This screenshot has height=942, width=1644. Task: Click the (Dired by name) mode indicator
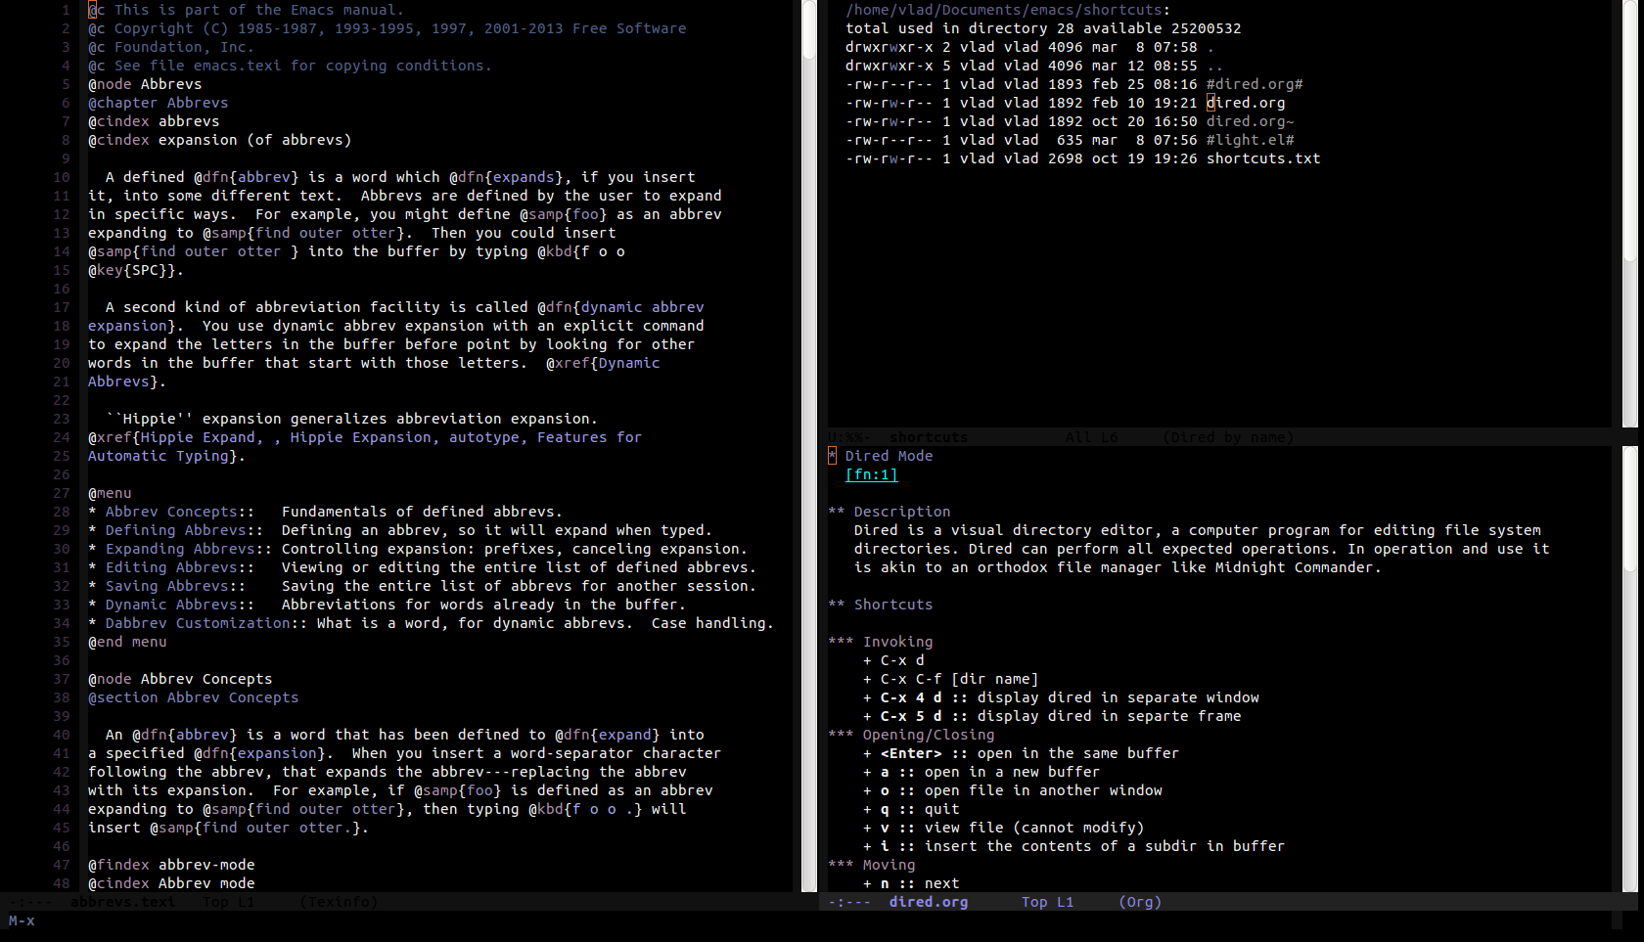(x=1228, y=437)
